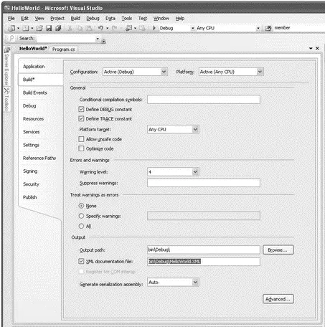Viewport: 325px width, 327px height.
Task: Click the Save All icon
Action: [58, 28]
